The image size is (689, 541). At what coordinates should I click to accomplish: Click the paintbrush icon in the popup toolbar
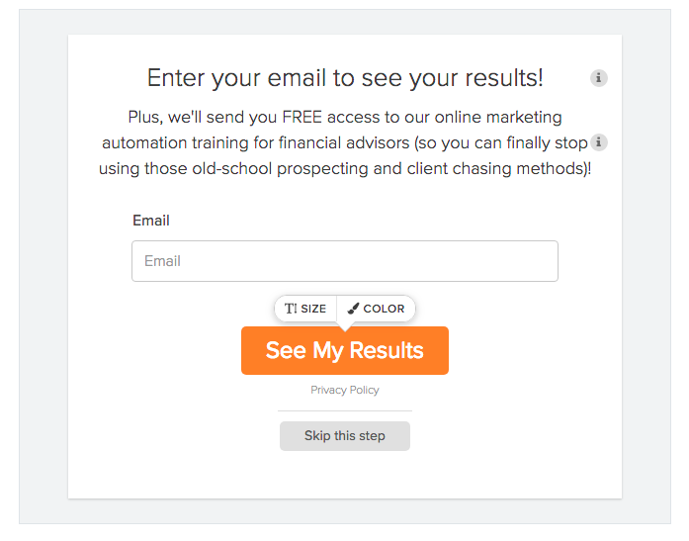(x=353, y=309)
